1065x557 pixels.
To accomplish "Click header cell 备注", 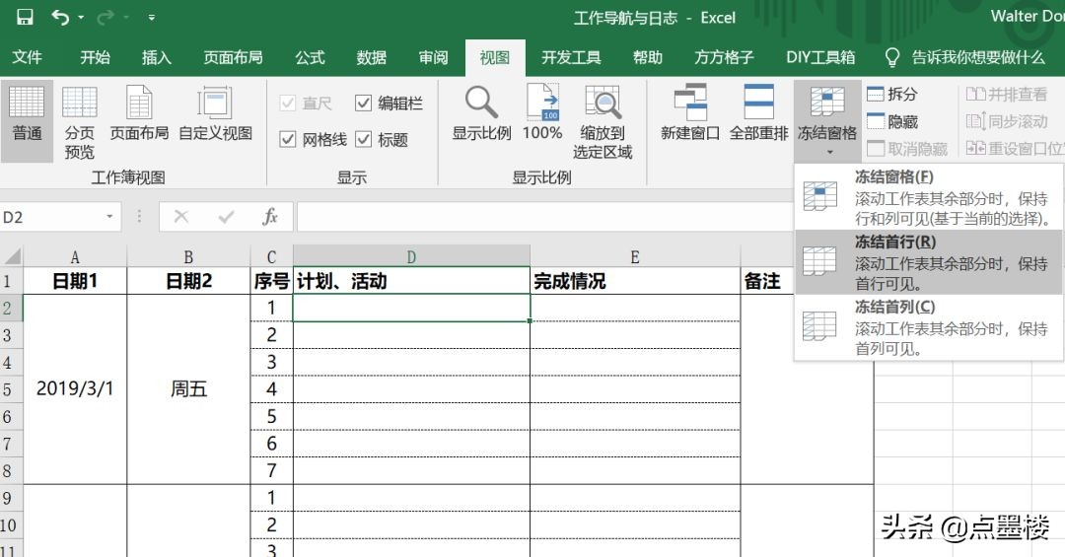I will (x=767, y=281).
